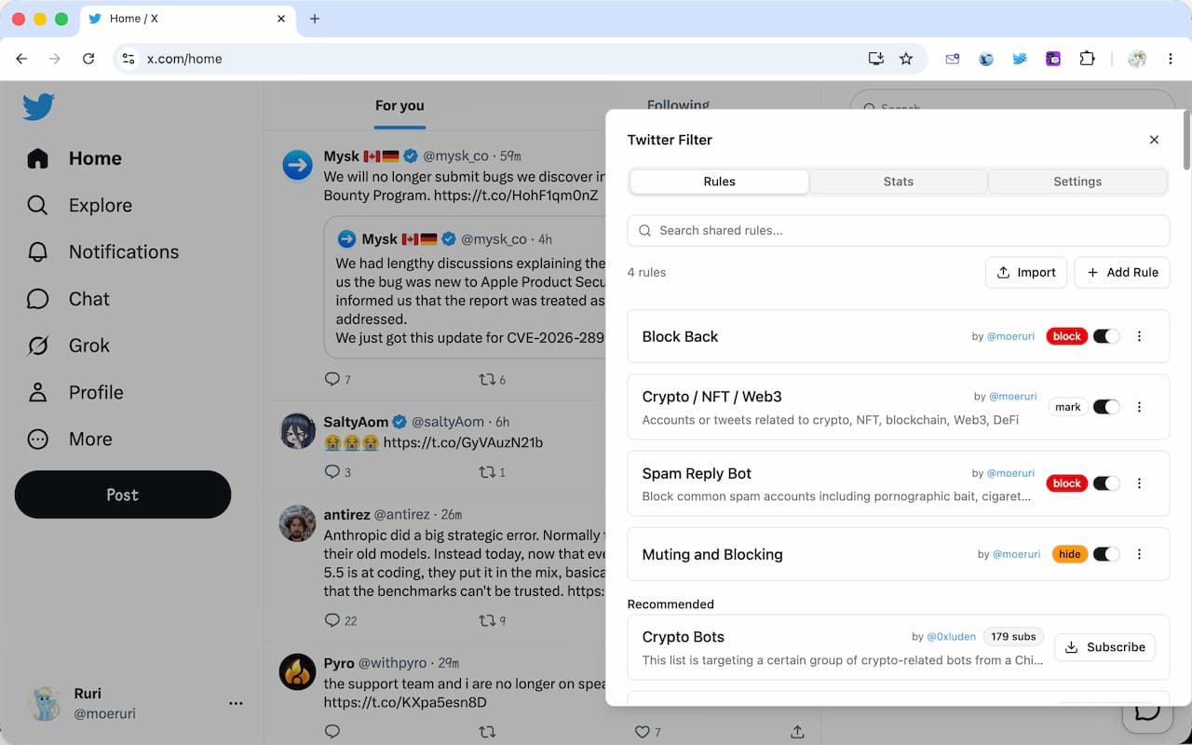Open the Settings tab in Twitter Filter
The height and width of the screenshot is (745, 1192).
(x=1077, y=182)
